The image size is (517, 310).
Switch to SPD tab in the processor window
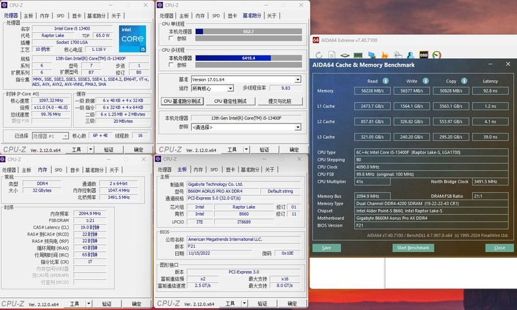(x=60, y=15)
